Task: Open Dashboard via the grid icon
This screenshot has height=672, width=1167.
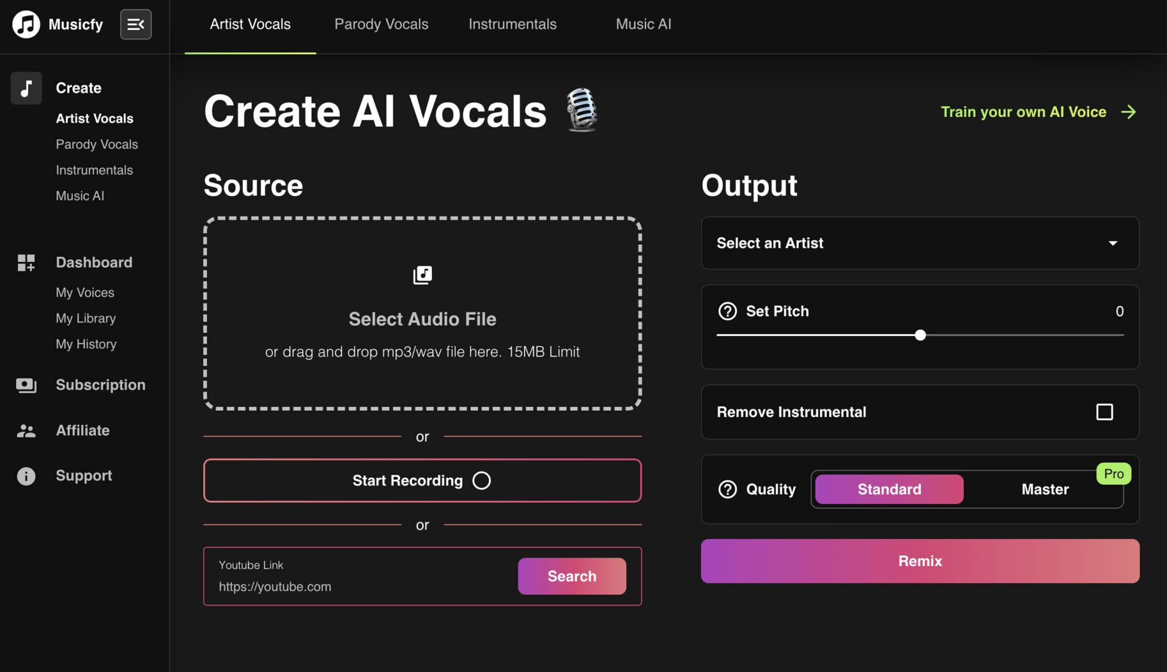Action: 26,263
